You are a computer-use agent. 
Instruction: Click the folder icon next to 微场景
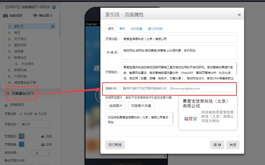coord(10,51)
